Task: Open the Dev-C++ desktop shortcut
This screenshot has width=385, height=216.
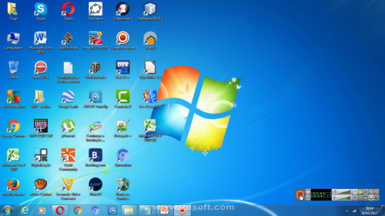Action: pyautogui.click(x=123, y=70)
